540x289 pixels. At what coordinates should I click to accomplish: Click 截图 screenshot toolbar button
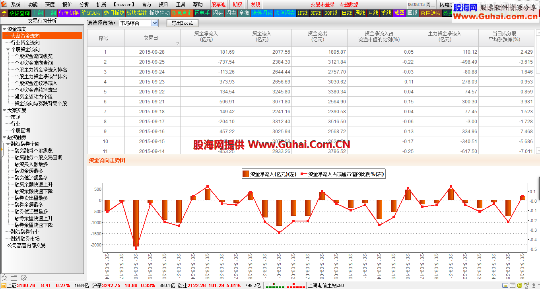click(x=399, y=13)
